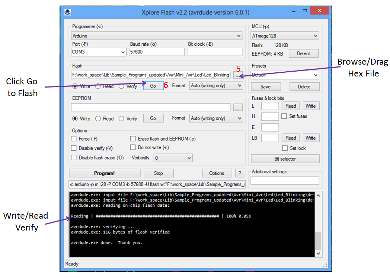Click the ? help button

[x=240, y=173]
